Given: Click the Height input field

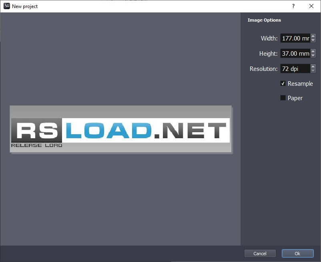Looking at the screenshot, I should pos(295,53).
